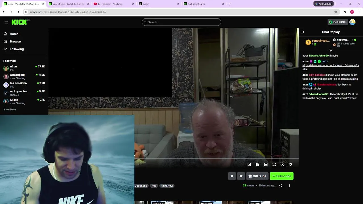Toggle theater mode
This screenshot has height=204, width=363.
pos(266,164)
